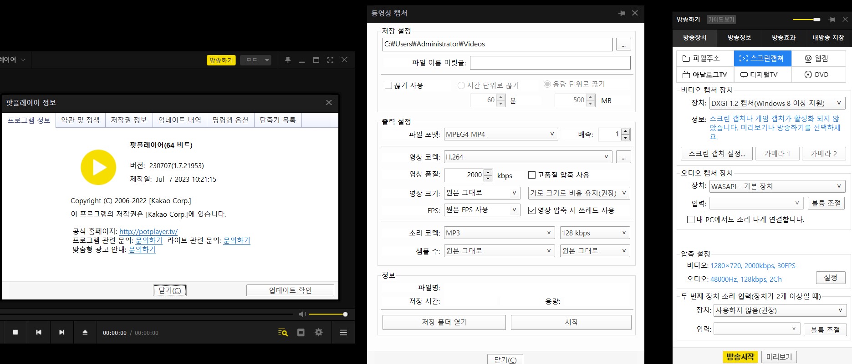Open the 방송효과 tab
This screenshot has width=852, height=364.
pos(783,38)
